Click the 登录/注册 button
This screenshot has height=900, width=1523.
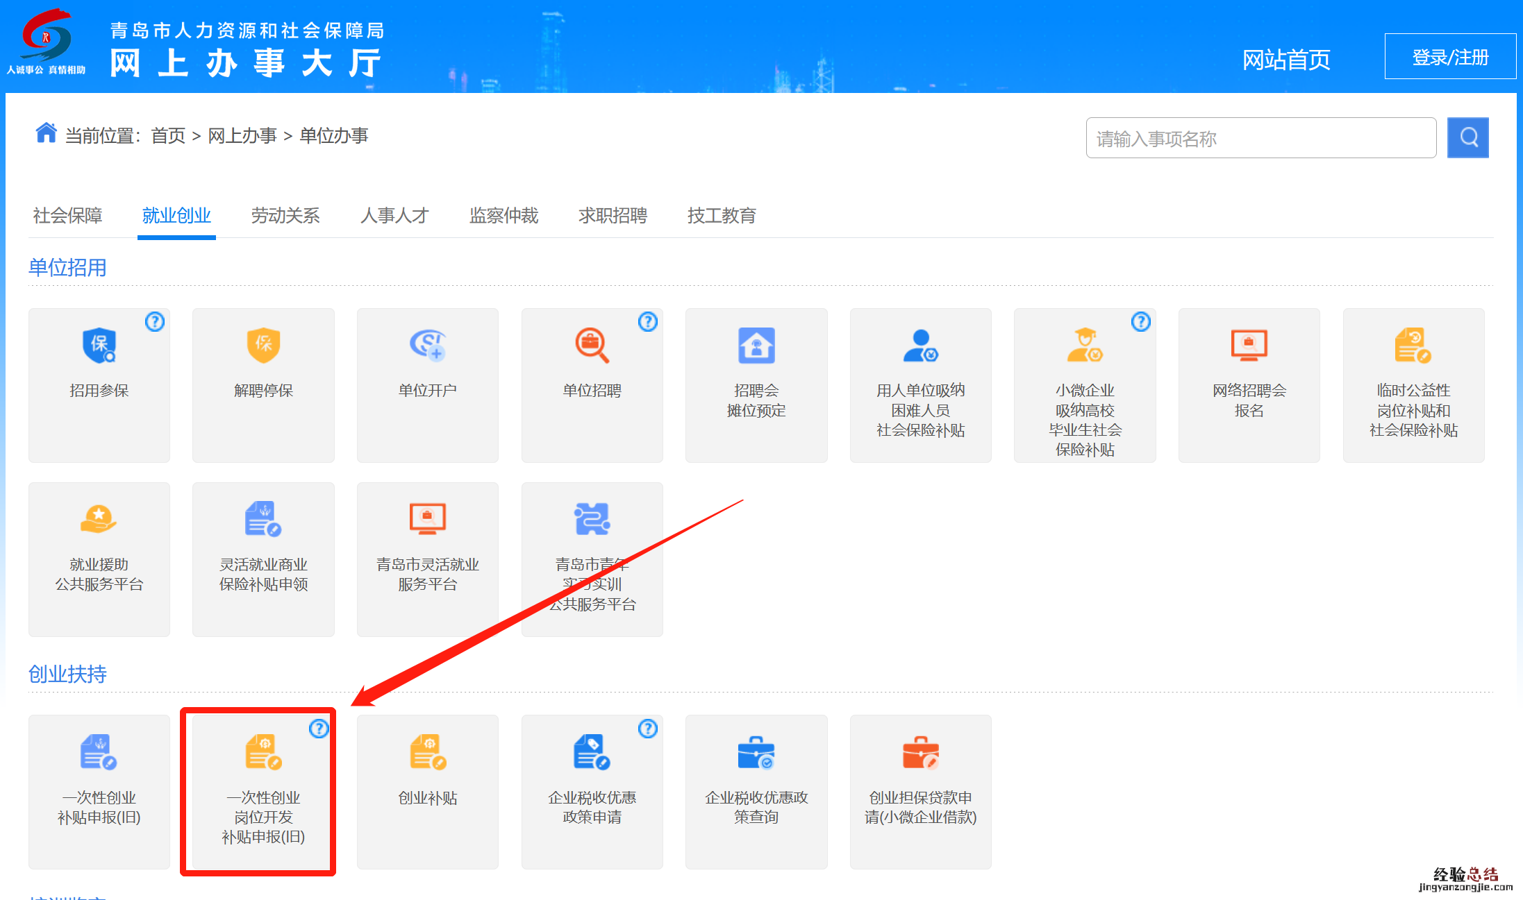coord(1450,57)
